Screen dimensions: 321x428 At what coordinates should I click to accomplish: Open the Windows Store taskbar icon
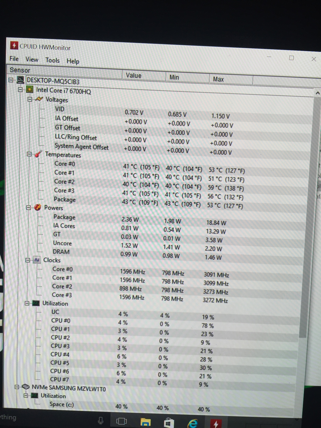click(x=169, y=423)
